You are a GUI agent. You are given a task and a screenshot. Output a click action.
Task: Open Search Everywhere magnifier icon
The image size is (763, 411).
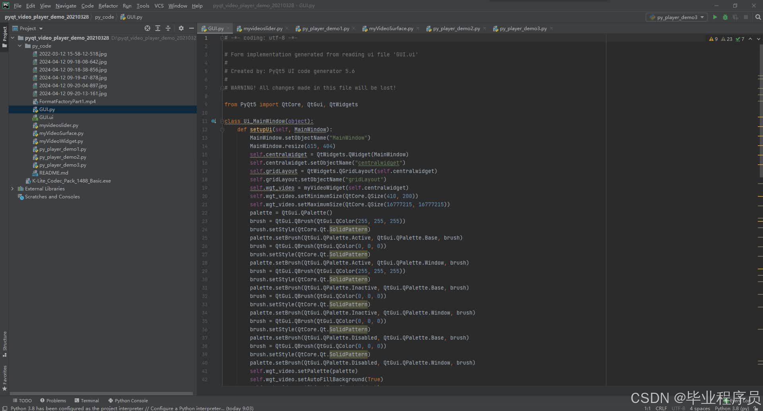point(758,17)
